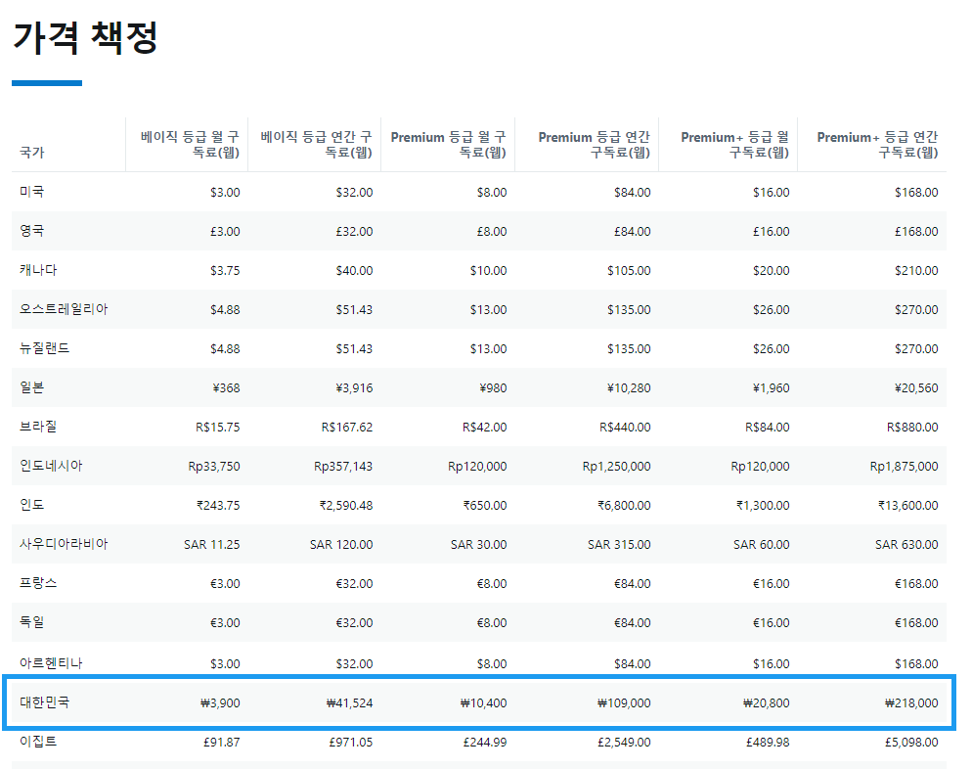This screenshot has width=972, height=769.
Task: Click the Rp357,143 cell in 인도네시아 row
Action: click(343, 466)
